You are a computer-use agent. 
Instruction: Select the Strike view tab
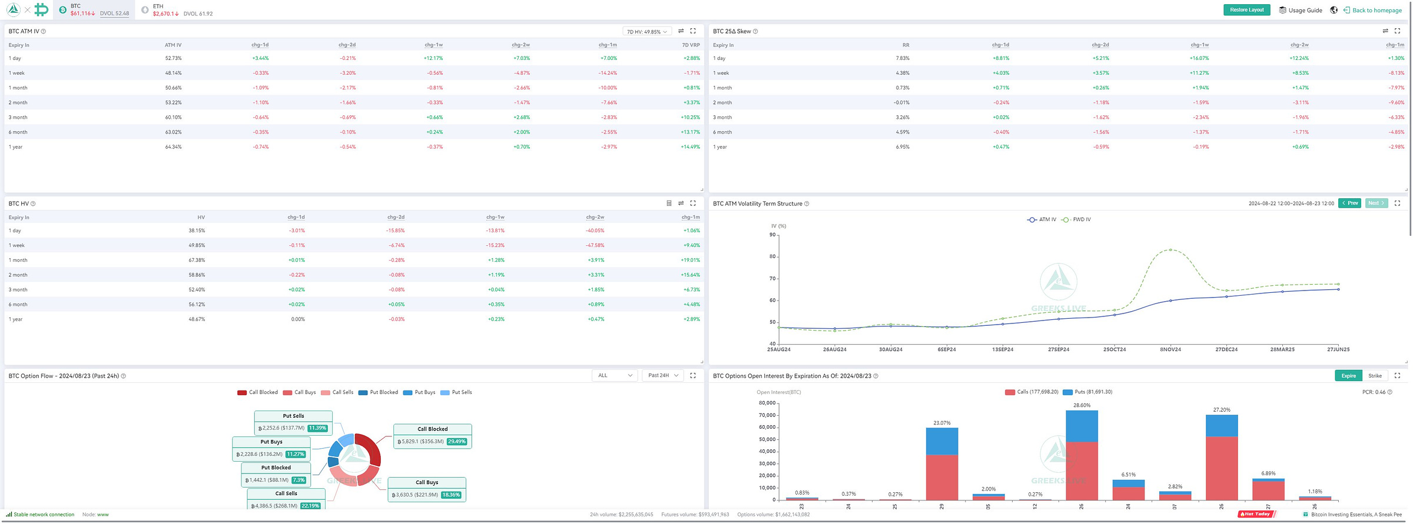(x=1375, y=376)
